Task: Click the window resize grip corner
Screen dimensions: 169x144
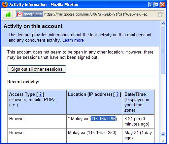Action: (x=164, y=140)
